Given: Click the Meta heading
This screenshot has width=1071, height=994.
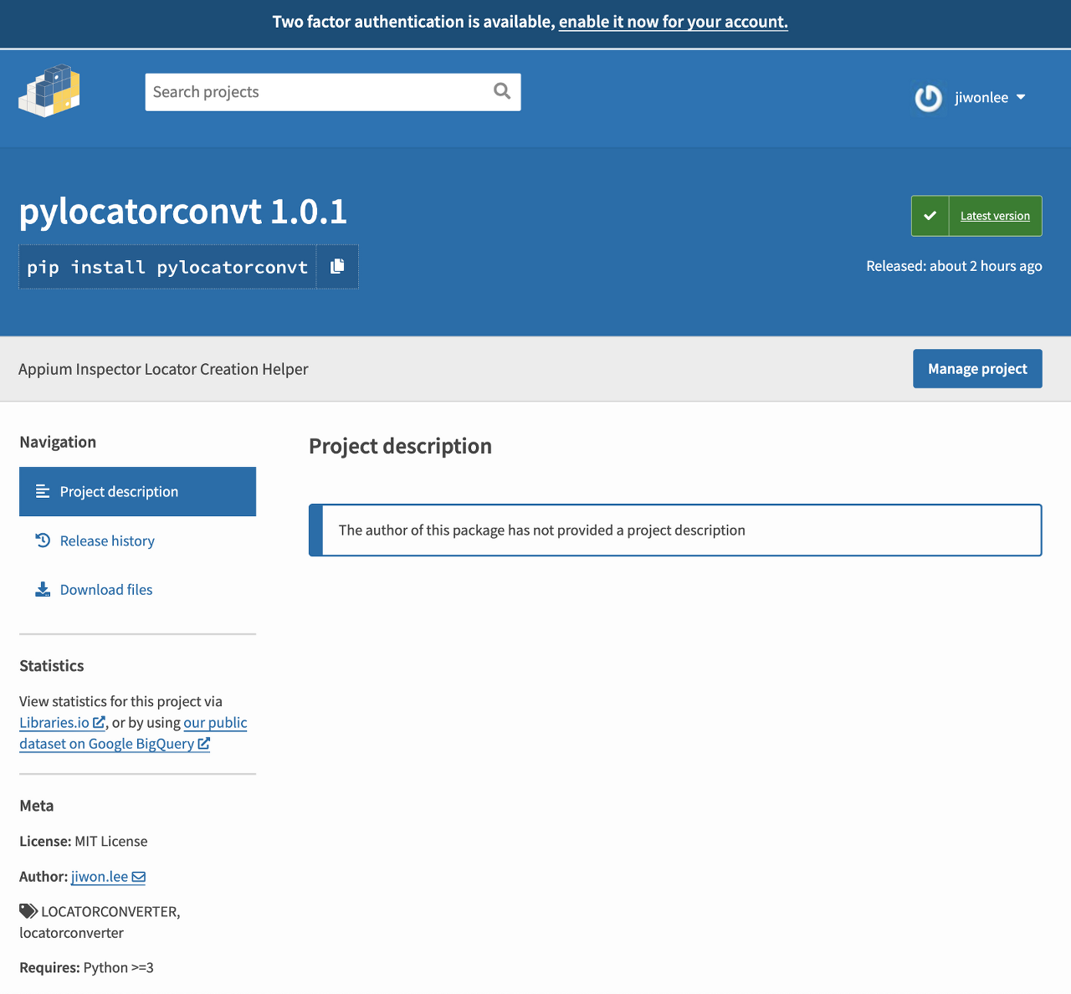Looking at the screenshot, I should (37, 806).
